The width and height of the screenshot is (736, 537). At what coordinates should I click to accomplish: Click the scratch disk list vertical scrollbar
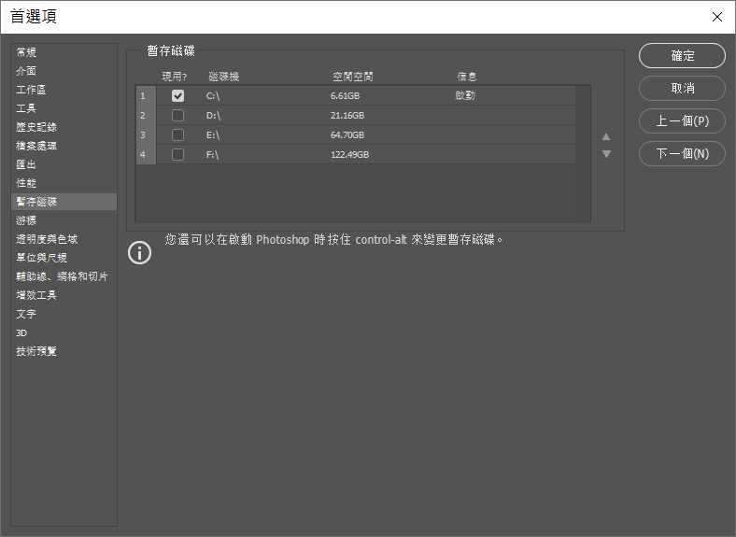583,153
